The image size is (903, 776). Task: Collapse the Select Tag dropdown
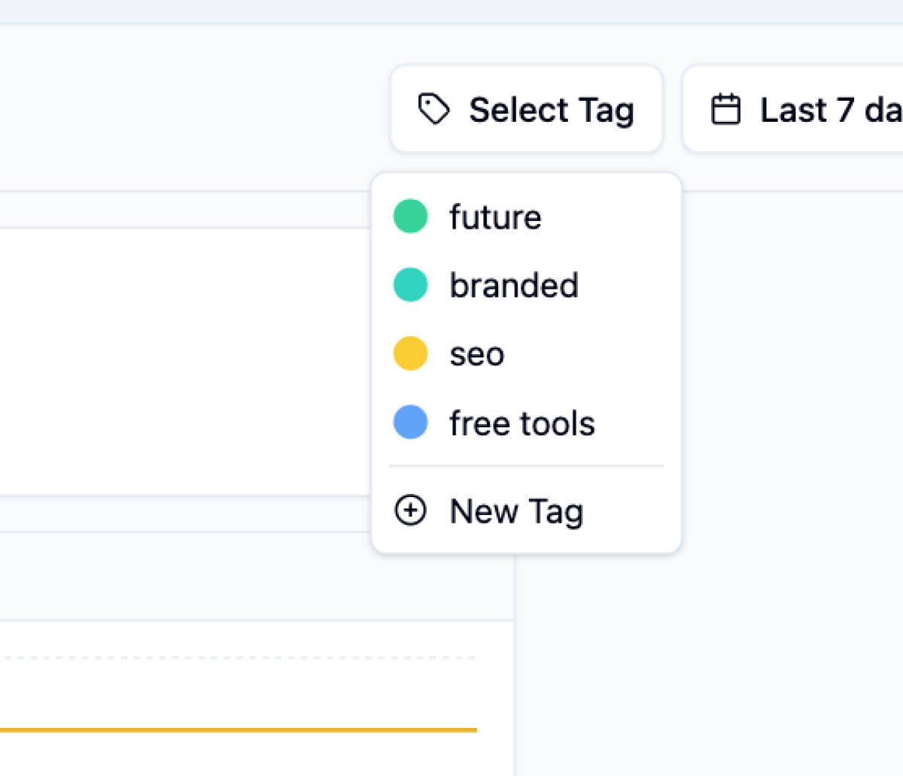(526, 109)
